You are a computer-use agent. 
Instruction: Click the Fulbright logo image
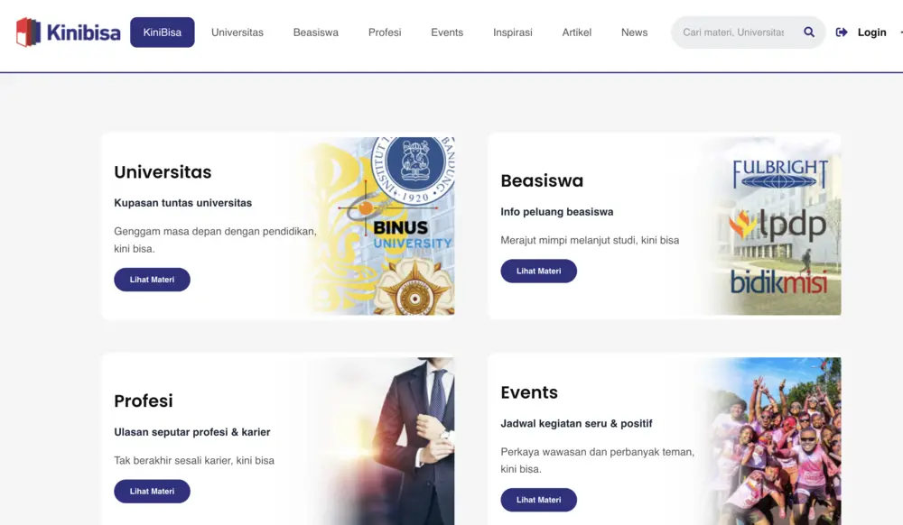[780, 174]
